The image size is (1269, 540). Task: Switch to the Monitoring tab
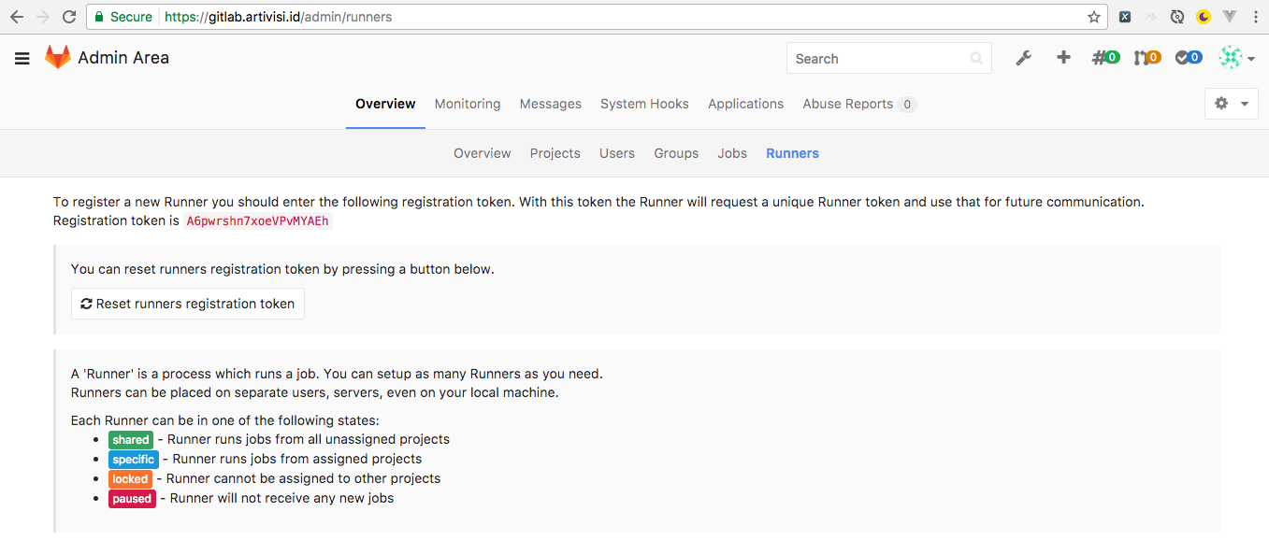coord(468,104)
